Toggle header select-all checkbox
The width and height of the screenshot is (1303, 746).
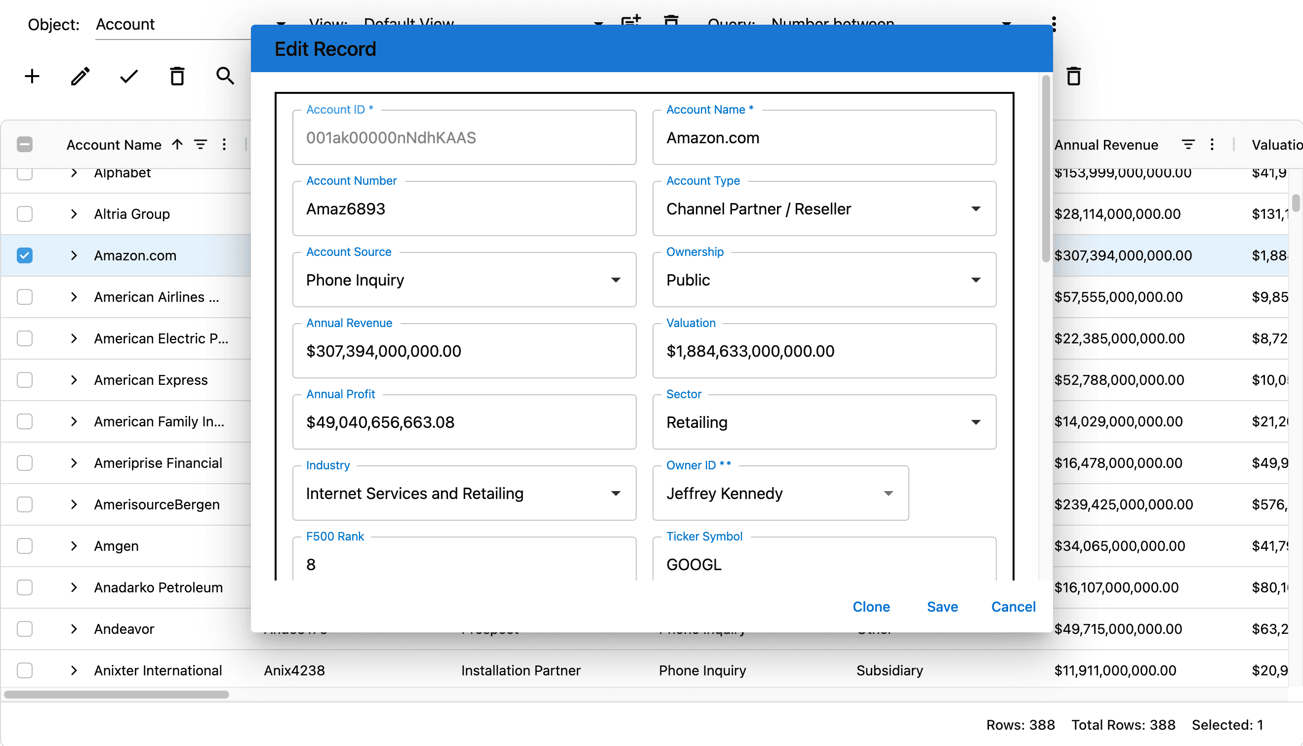[x=25, y=144]
